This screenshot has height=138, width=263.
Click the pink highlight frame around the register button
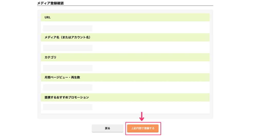click(159, 123)
